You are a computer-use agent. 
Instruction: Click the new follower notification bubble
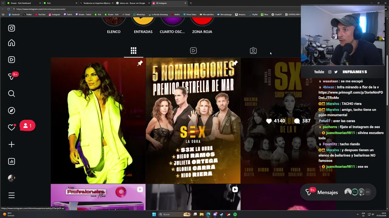pos(27,126)
